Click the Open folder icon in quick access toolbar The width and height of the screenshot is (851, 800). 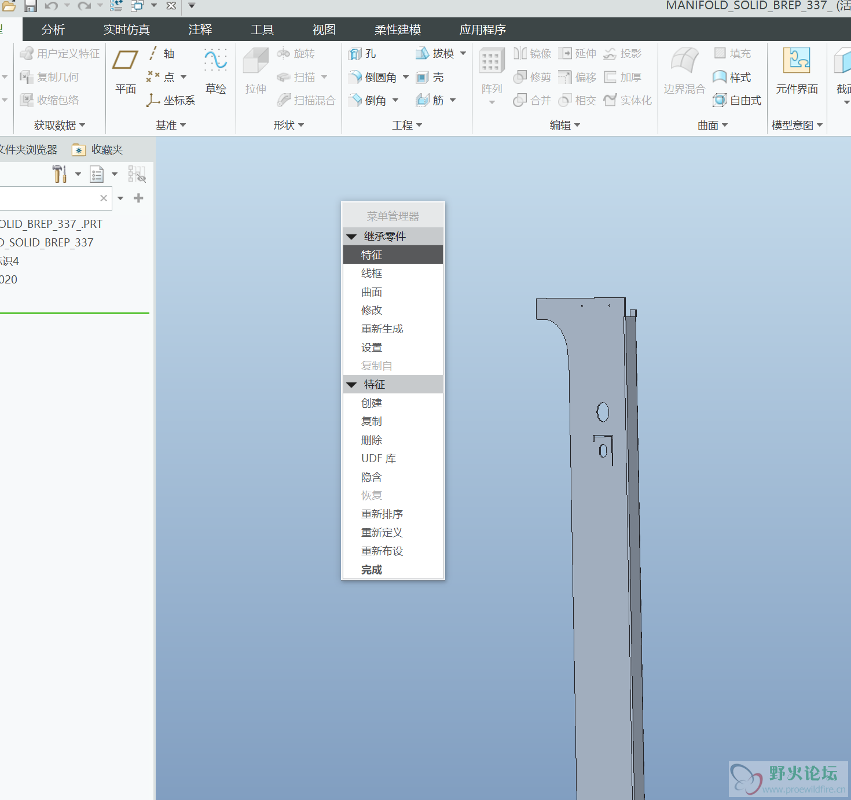click(x=8, y=6)
